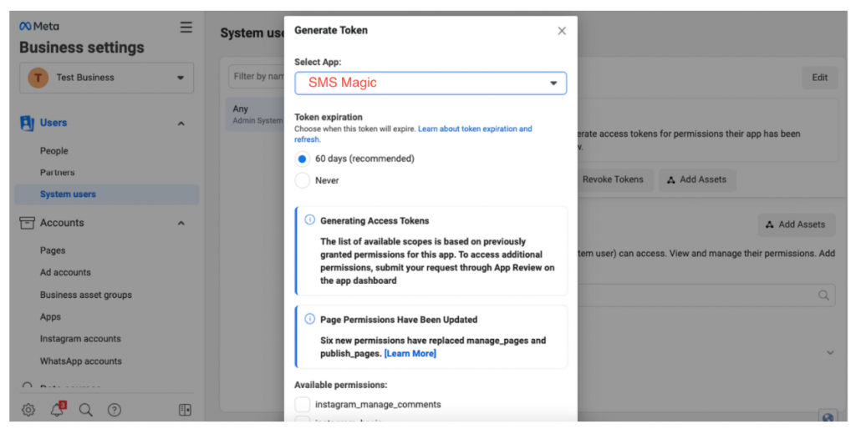Toggle the sidebar panel layout icon
Viewport: 856px width, 429px height.
[185, 410]
